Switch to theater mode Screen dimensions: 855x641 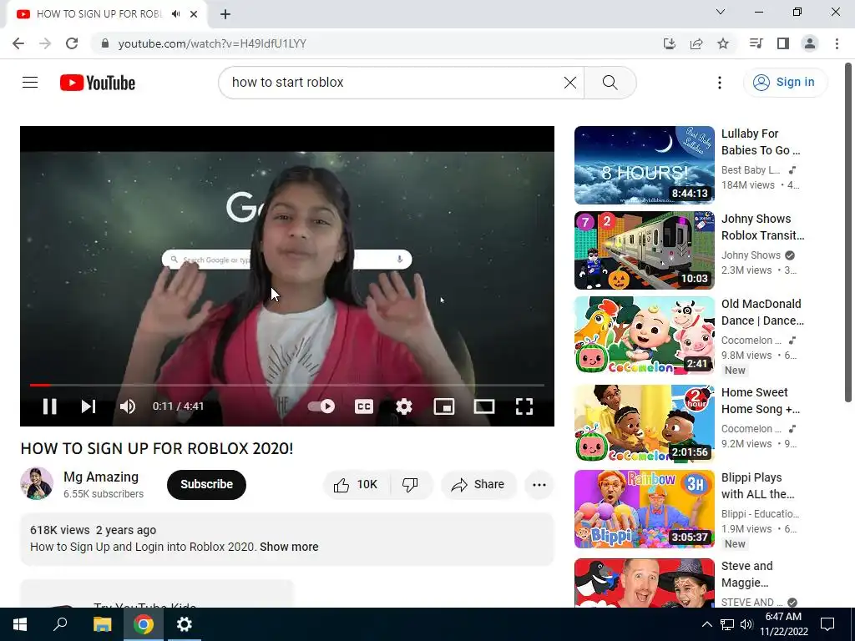[484, 406]
